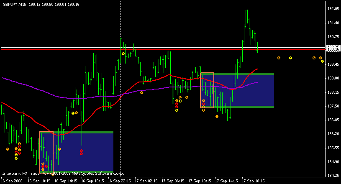Image resolution: width=341 pixels, height=184 pixels.
Task: Click the pair of red markers inside first blue zone
Action: coord(81,152)
